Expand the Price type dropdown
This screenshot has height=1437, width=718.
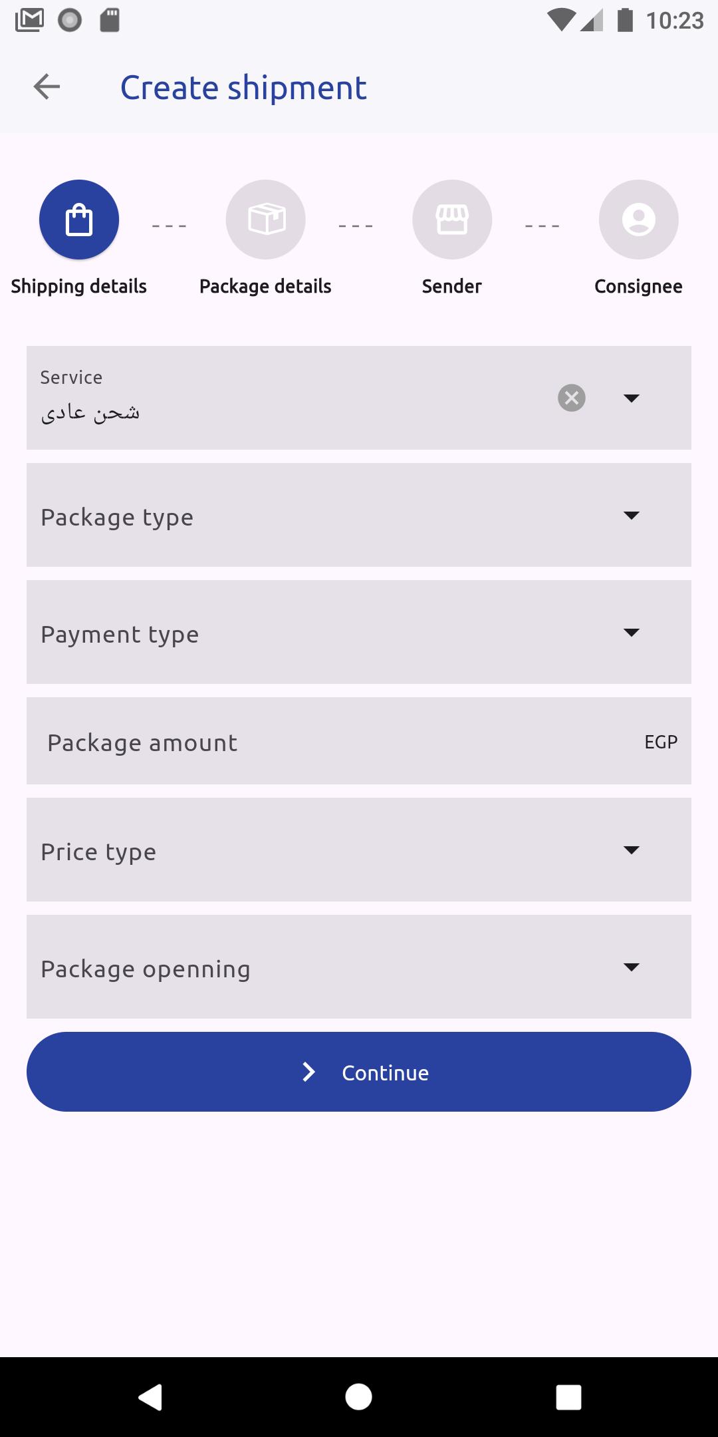coord(359,850)
